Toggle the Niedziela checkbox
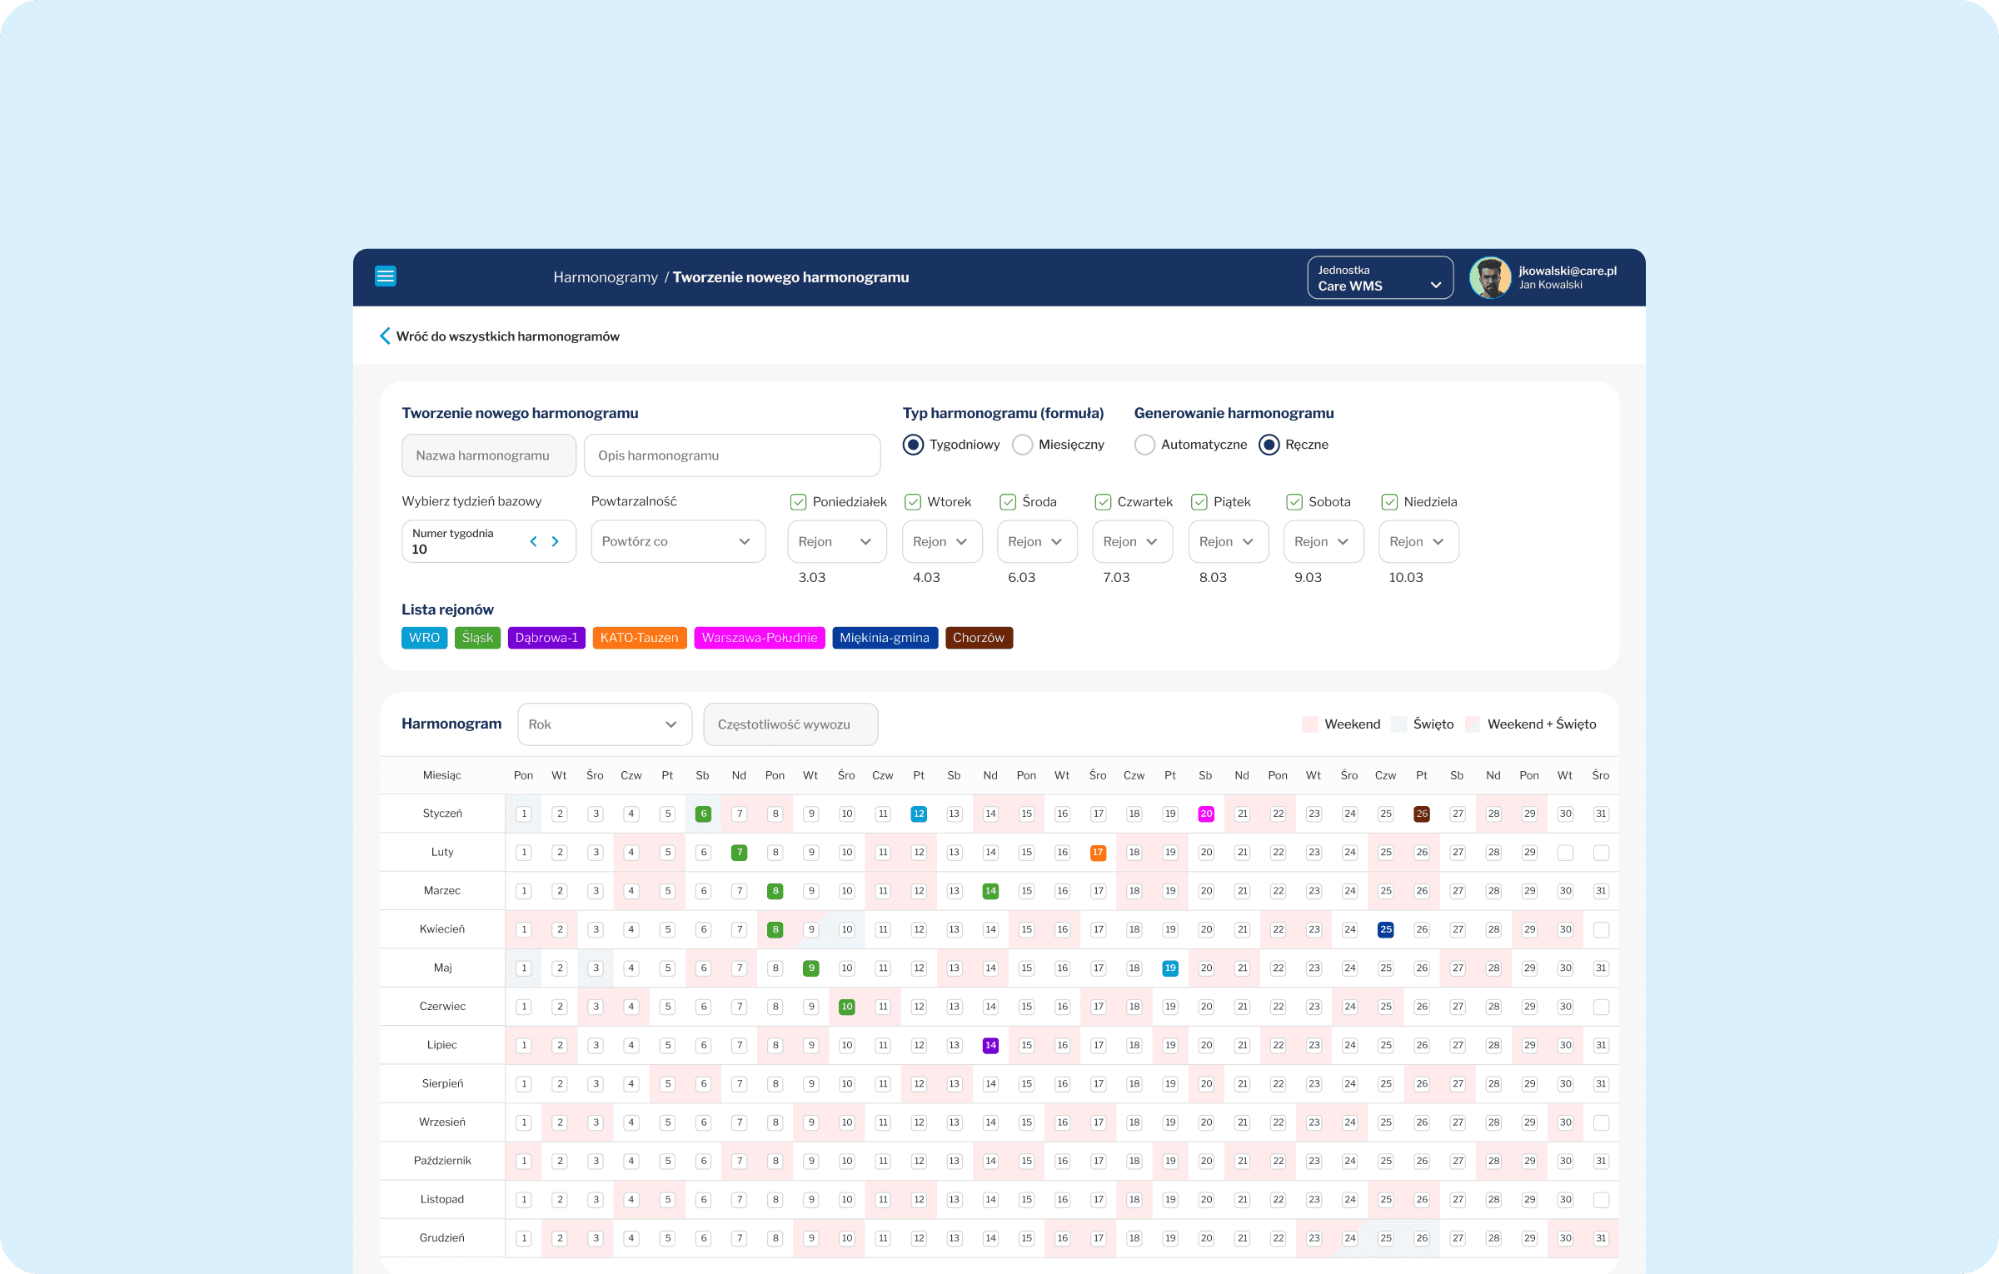 click(x=1389, y=502)
